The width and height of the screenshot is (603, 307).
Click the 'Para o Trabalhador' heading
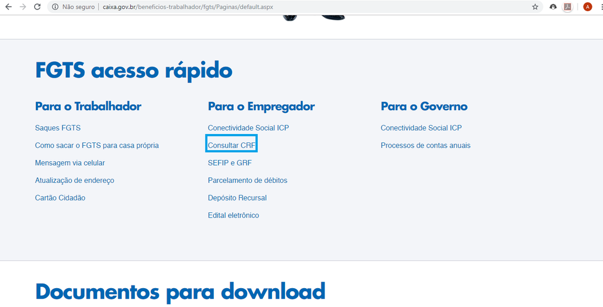[88, 106]
